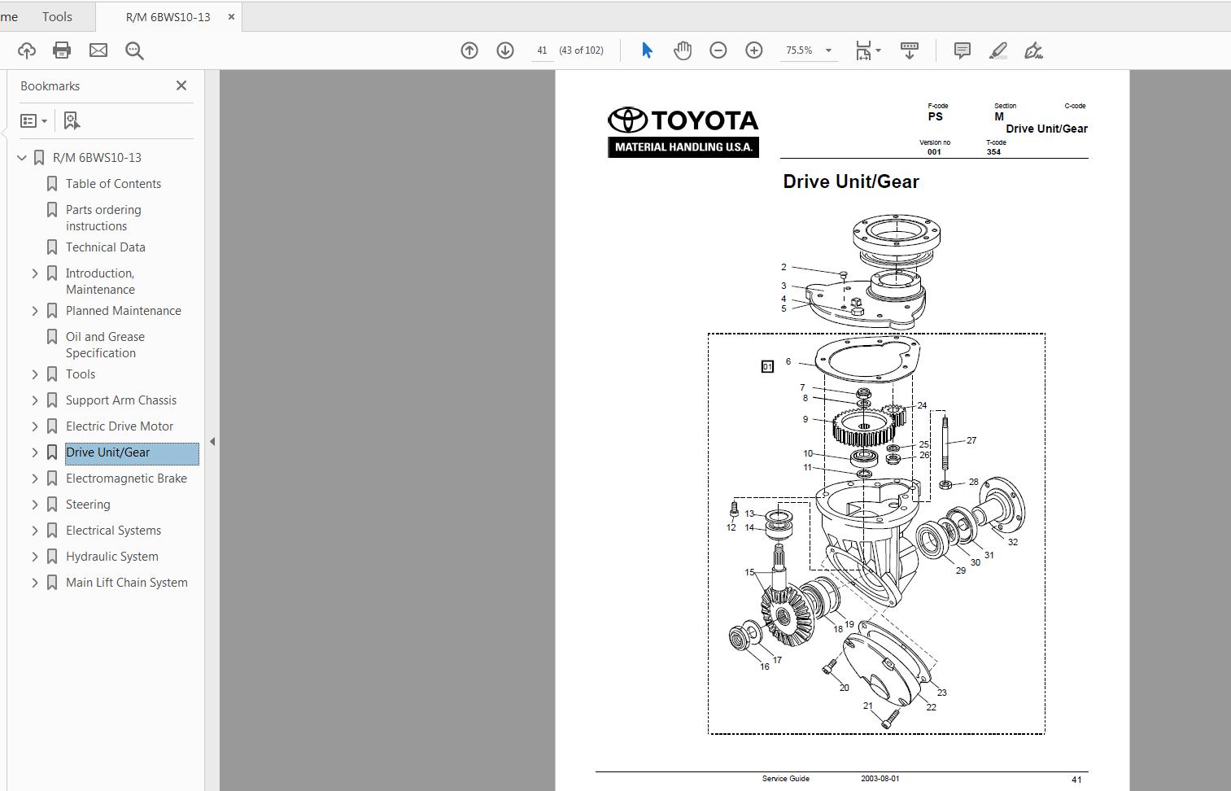Activate the Selection tool arrow

pos(646,50)
